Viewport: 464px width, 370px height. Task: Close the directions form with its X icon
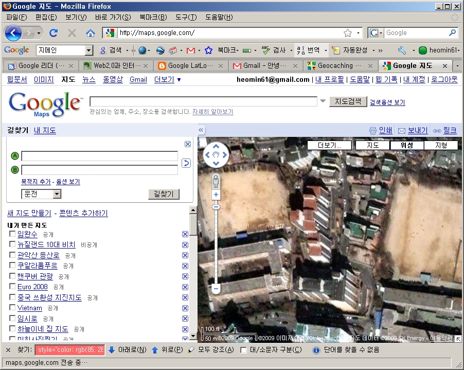pyautogui.click(x=188, y=144)
